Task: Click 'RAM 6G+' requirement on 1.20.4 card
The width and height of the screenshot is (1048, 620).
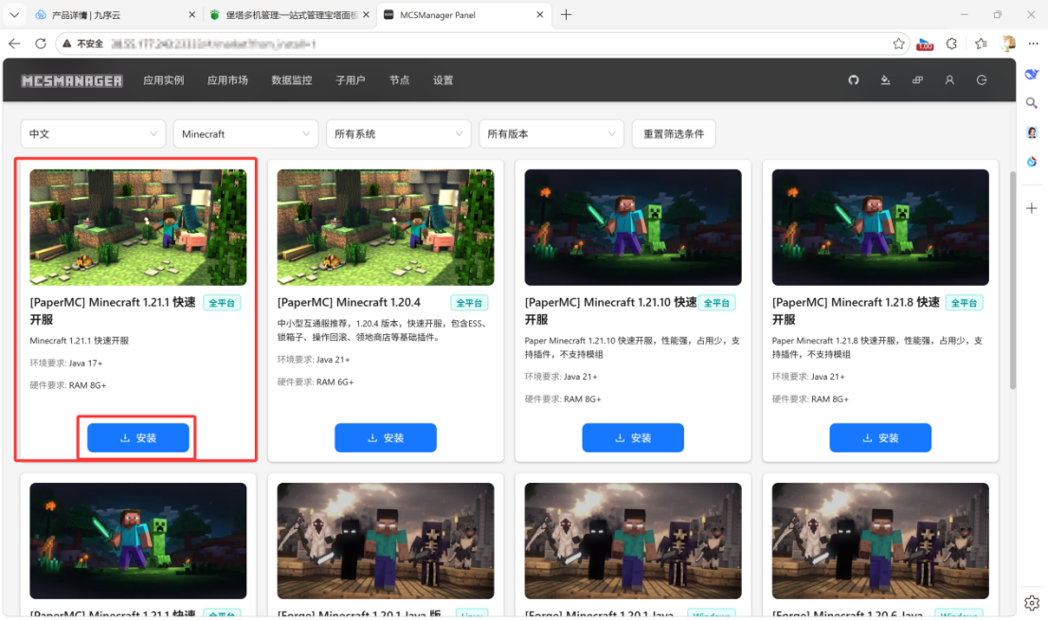Action: click(334, 381)
